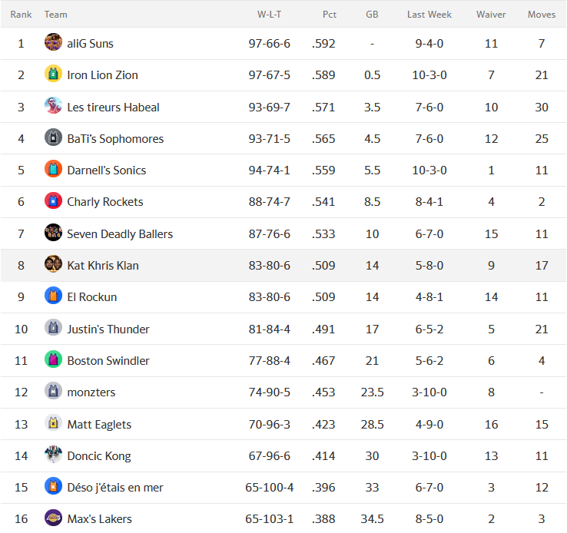Select Darnell's Sonics orange jersey icon
Screen dimensions: 567x533
point(53,169)
